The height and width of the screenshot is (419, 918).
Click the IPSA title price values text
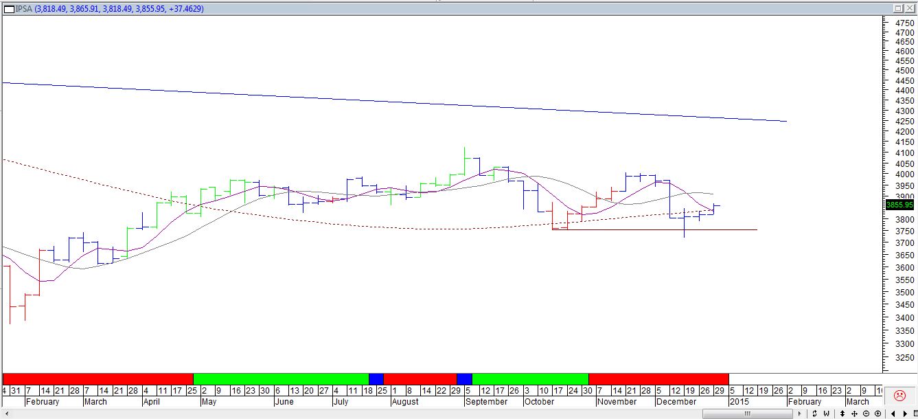pyautogui.click(x=119, y=8)
